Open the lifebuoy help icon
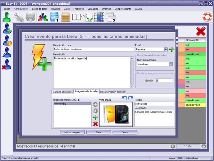 point(207,16)
